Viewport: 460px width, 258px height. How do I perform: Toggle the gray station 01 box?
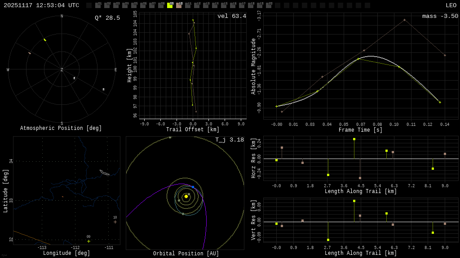[x=98, y=6]
